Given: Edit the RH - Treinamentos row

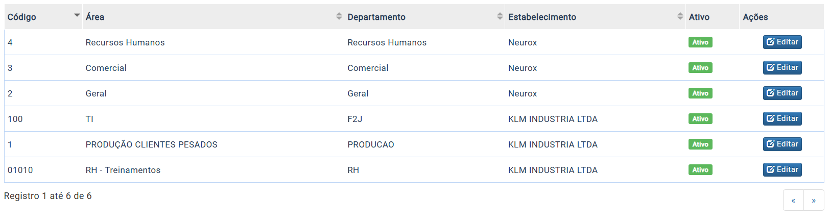Looking at the screenshot, I should (x=782, y=169).
